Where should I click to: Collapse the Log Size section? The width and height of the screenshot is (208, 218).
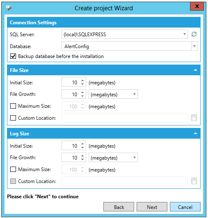click(x=195, y=133)
